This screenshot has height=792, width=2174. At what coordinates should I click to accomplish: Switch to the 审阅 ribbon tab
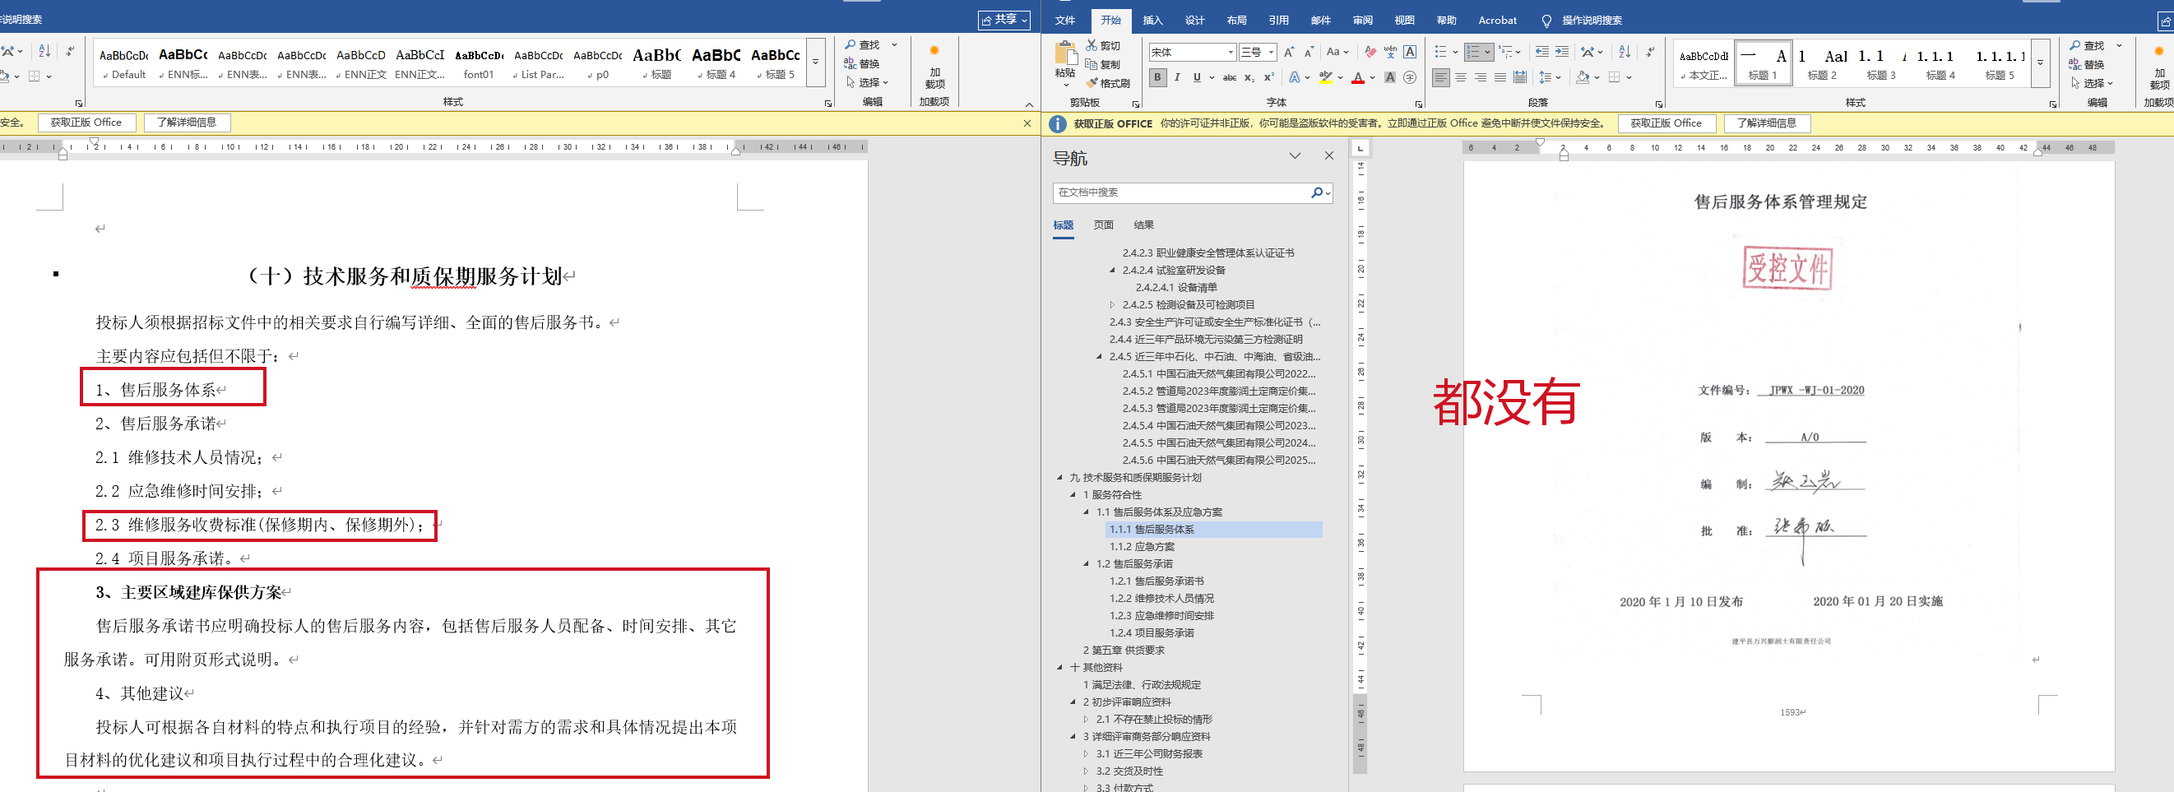(x=1362, y=21)
